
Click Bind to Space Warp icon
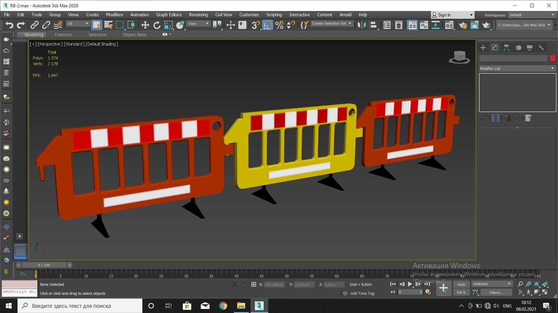[58, 25]
